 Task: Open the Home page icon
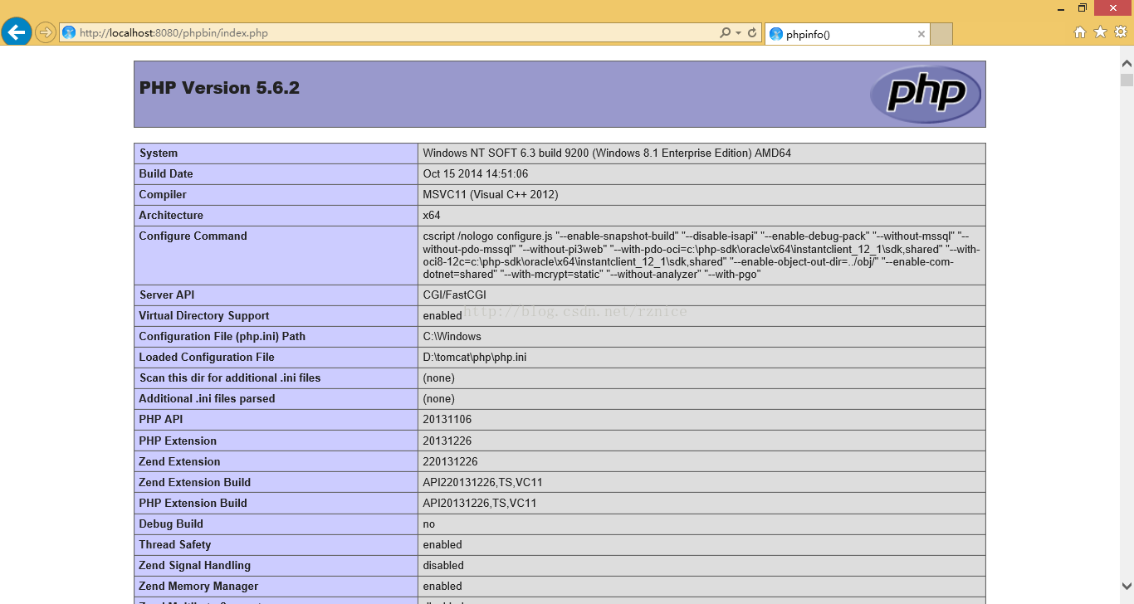(1080, 32)
